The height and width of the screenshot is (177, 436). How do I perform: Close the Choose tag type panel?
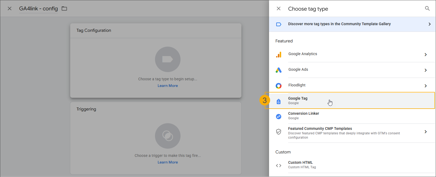point(279,8)
